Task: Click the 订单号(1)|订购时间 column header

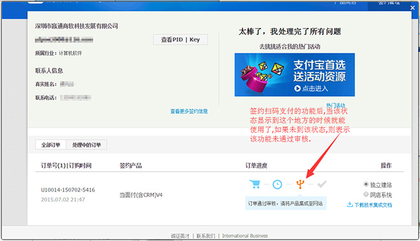Action: pyautogui.click(x=66, y=166)
